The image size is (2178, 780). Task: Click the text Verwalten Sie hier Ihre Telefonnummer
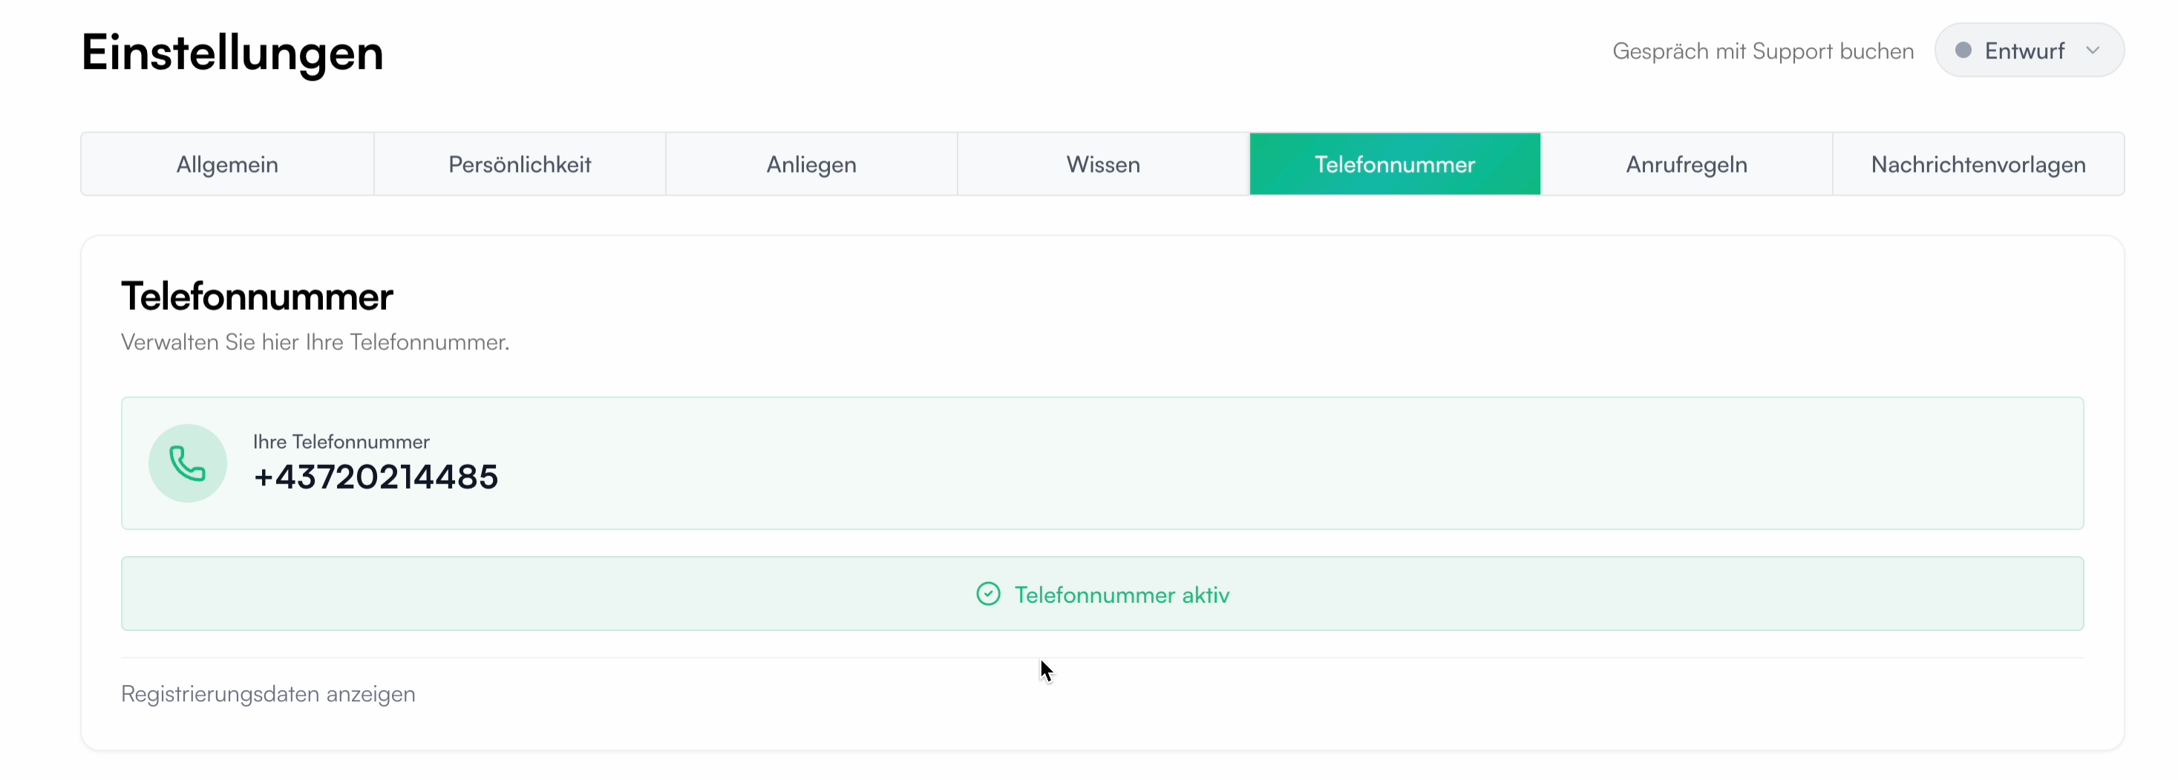[x=315, y=342]
